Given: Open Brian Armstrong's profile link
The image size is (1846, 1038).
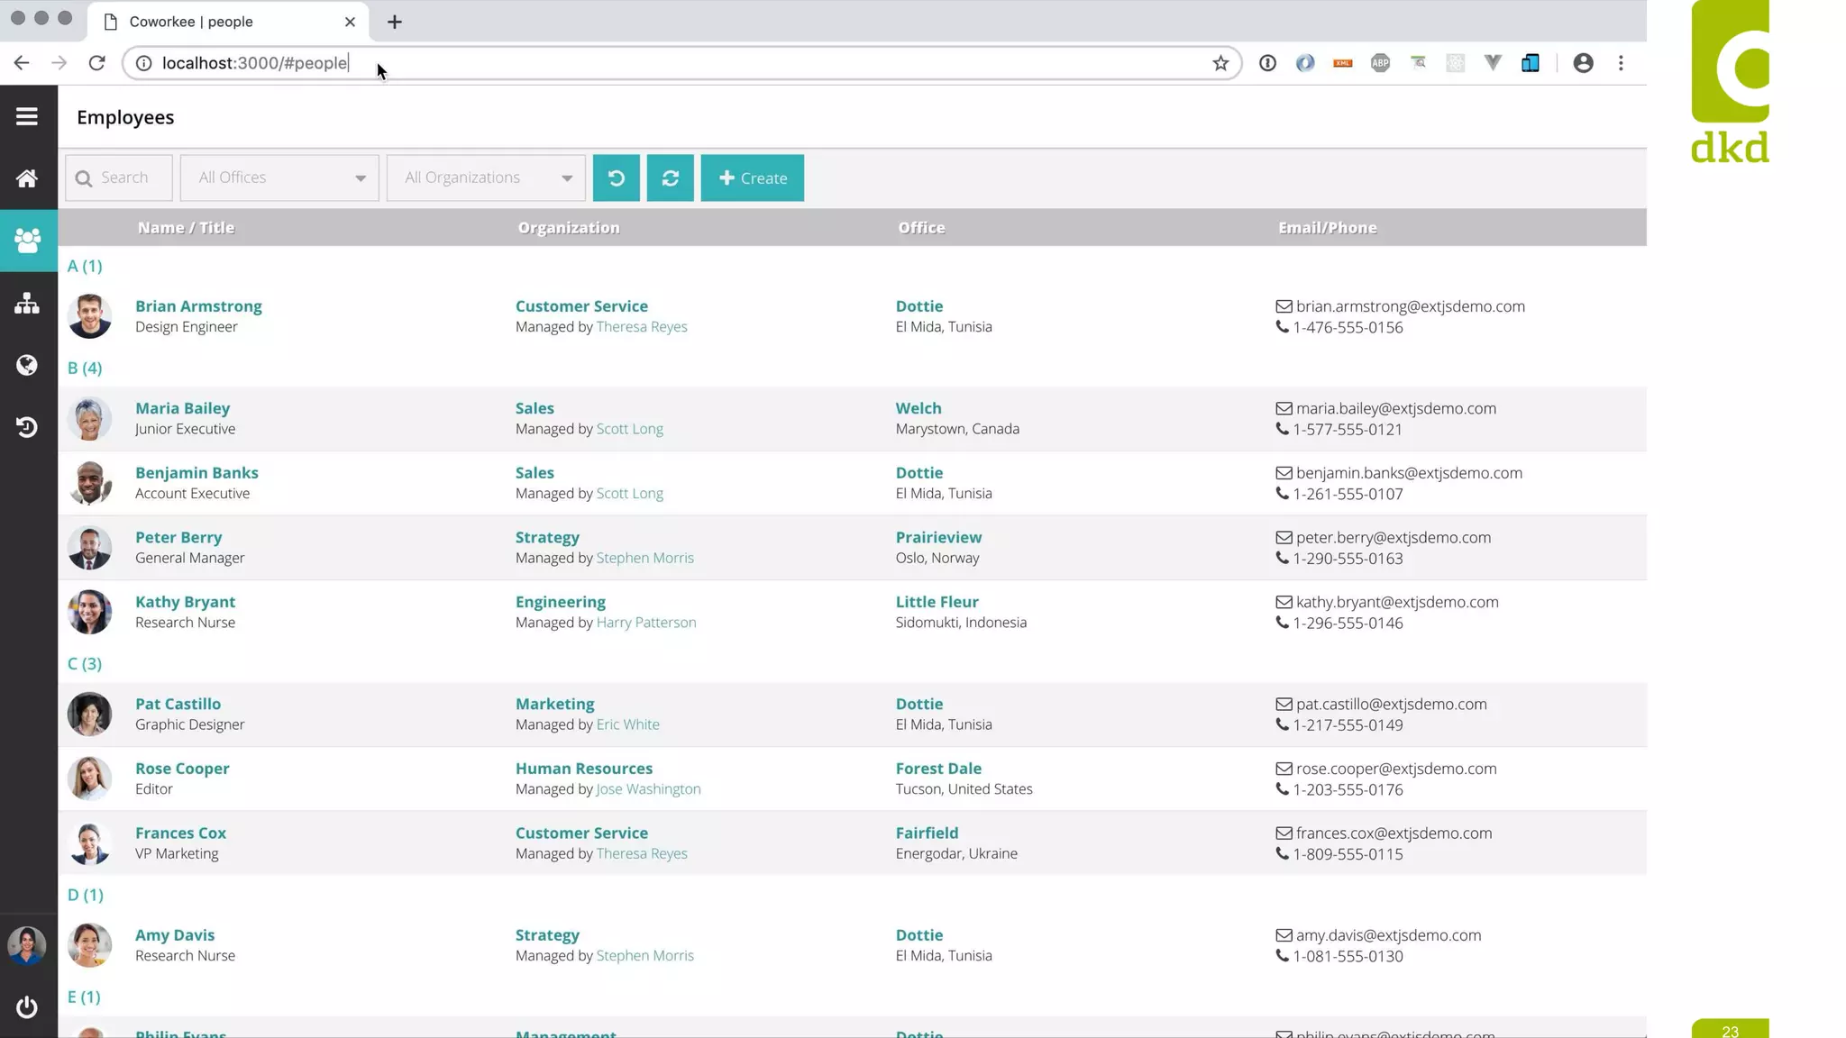Looking at the screenshot, I should tap(198, 306).
